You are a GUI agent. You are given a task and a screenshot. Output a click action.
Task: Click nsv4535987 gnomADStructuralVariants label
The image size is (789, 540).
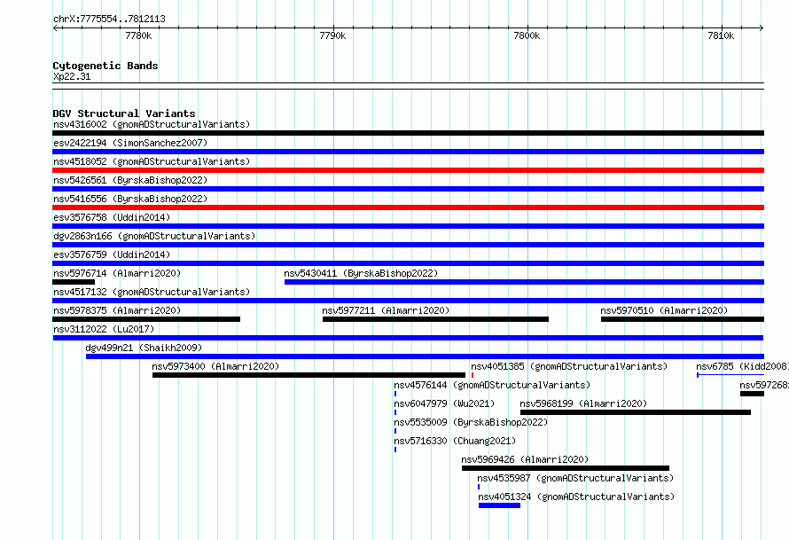pos(575,478)
